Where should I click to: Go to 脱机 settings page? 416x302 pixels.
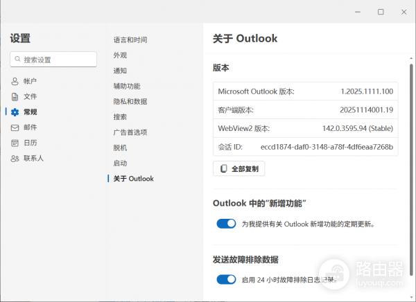tap(120, 148)
